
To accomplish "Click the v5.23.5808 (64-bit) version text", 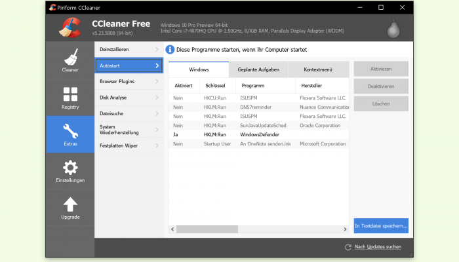I will coord(112,33).
